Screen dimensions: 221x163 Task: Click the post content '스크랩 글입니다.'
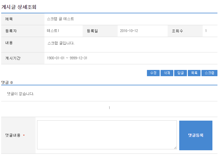click(61, 43)
